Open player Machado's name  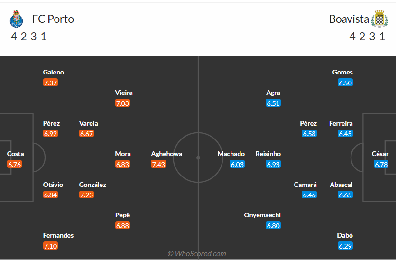[231, 154]
